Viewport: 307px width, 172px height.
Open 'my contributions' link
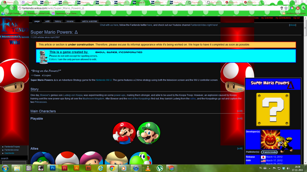click(x=283, y=18)
